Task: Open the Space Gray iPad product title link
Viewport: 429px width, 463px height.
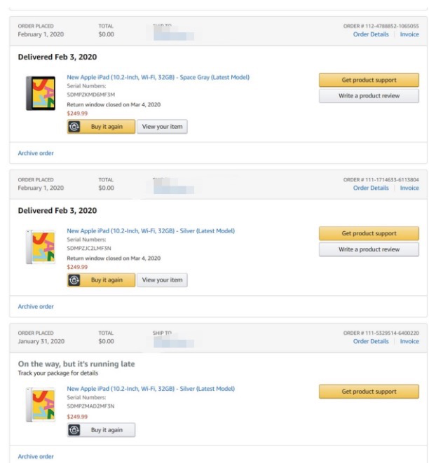Action: click(x=158, y=77)
